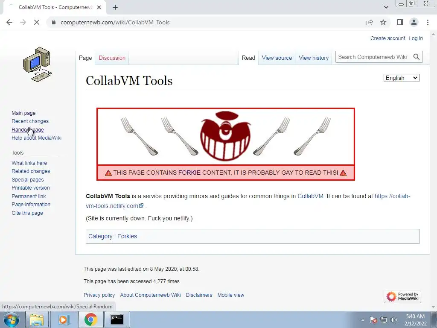Open the command prompt taskbar icon

click(117, 319)
